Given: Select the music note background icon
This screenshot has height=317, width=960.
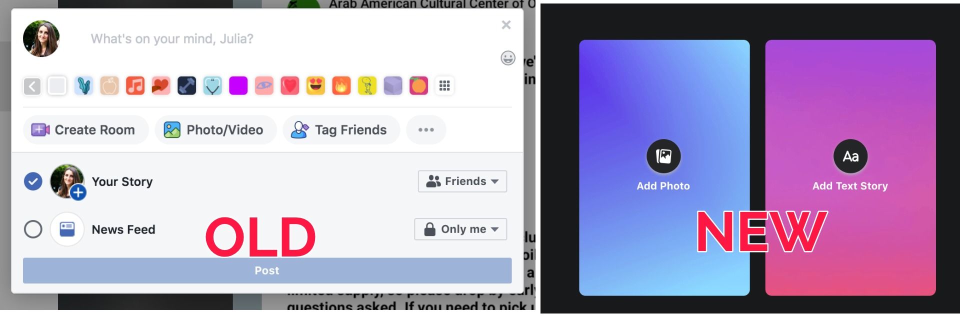Looking at the screenshot, I should click(x=135, y=86).
